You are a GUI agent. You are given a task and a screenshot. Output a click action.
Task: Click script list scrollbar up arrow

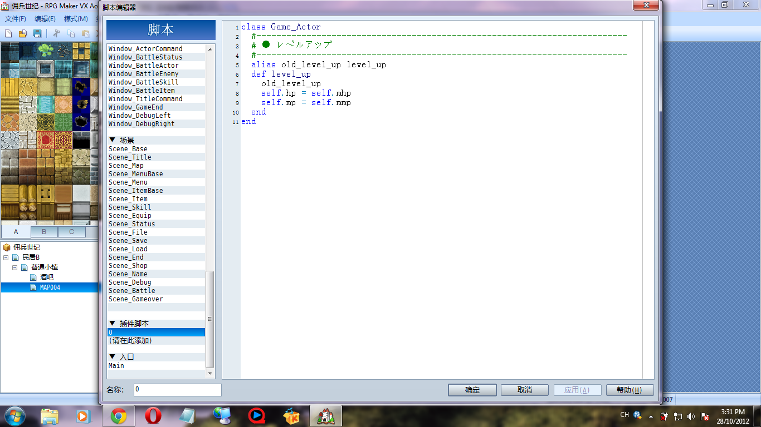[210, 49]
